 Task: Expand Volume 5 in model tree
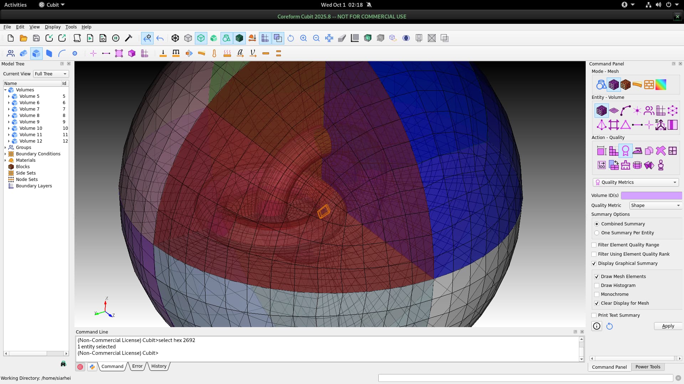click(x=9, y=96)
